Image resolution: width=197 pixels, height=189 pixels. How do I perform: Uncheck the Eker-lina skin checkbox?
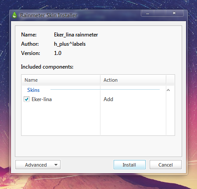coord(26,99)
